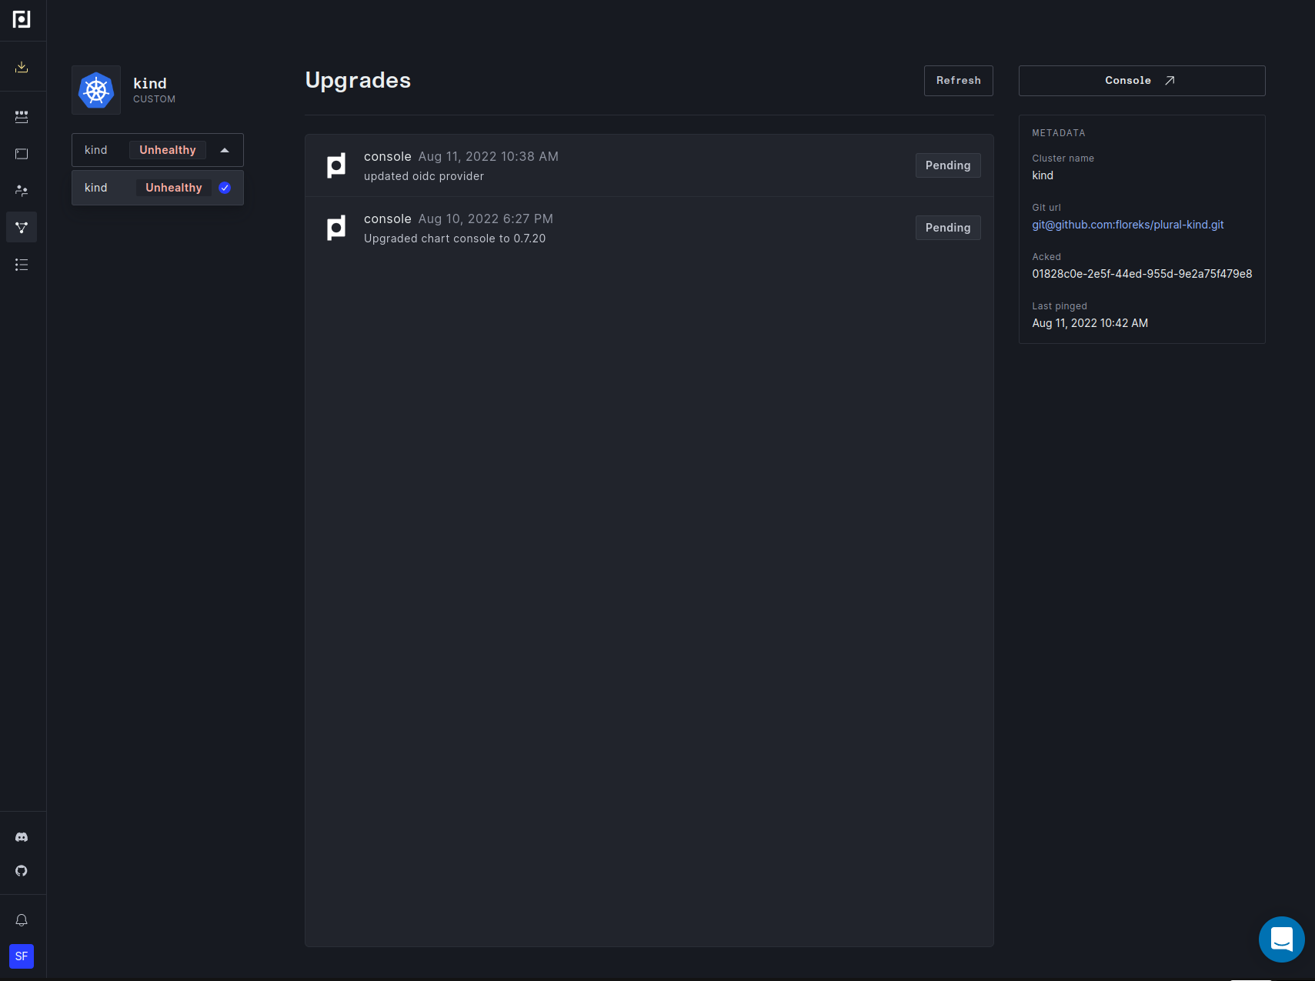Open the plural-kind git url link

1128,225
